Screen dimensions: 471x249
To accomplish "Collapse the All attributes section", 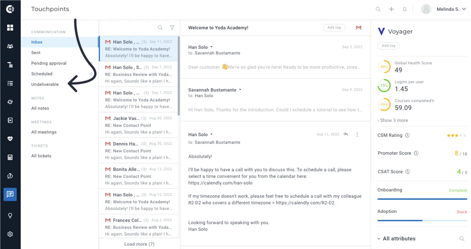I will click(x=379, y=239).
